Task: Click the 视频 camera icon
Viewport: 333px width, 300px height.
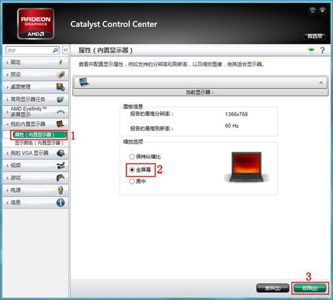Action: pyautogui.click(x=61, y=165)
